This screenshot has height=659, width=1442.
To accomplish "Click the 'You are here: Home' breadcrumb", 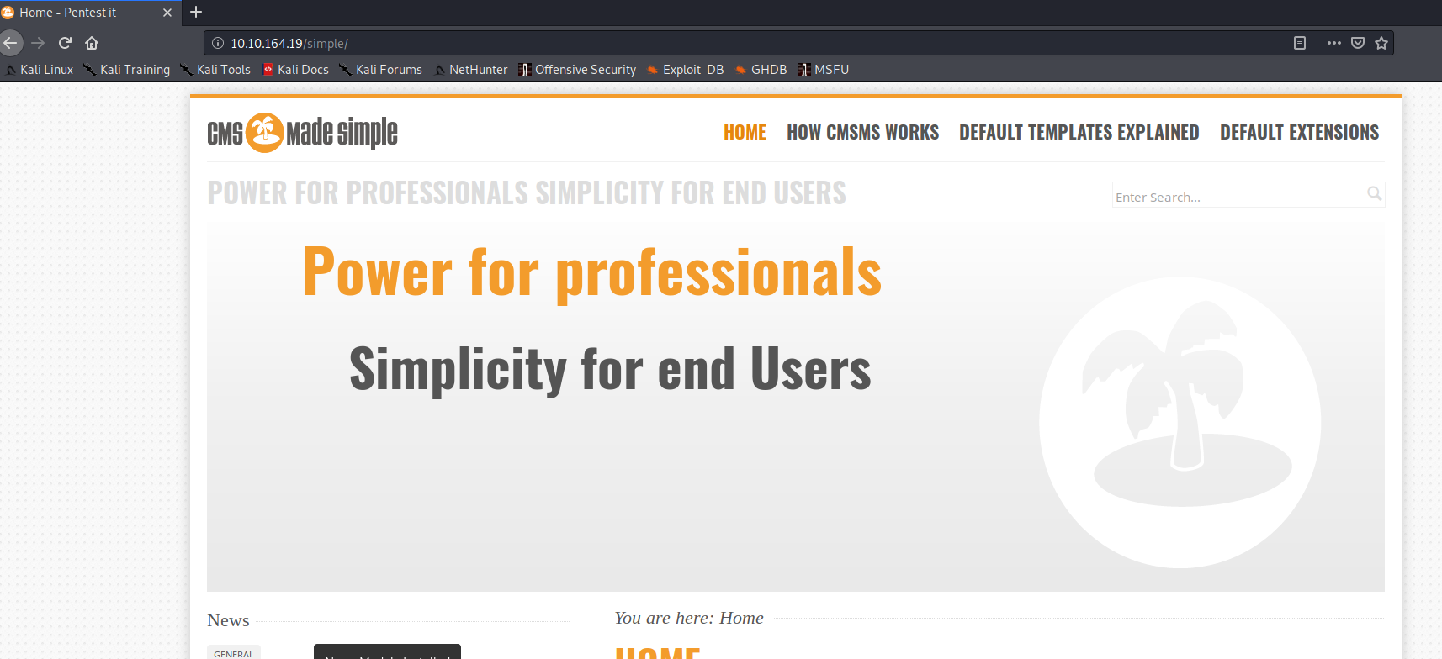I will pyautogui.click(x=689, y=618).
